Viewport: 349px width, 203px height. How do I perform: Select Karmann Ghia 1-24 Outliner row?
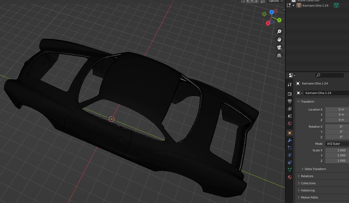pyautogui.click(x=317, y=5)
